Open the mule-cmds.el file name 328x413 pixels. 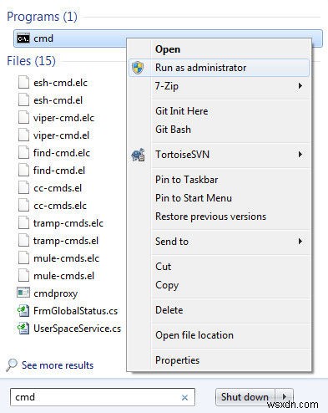pyautogui.click(x=63, y=276)
